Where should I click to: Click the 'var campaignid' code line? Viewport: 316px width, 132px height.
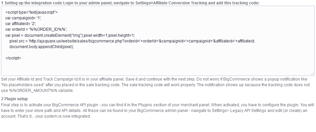23,18
